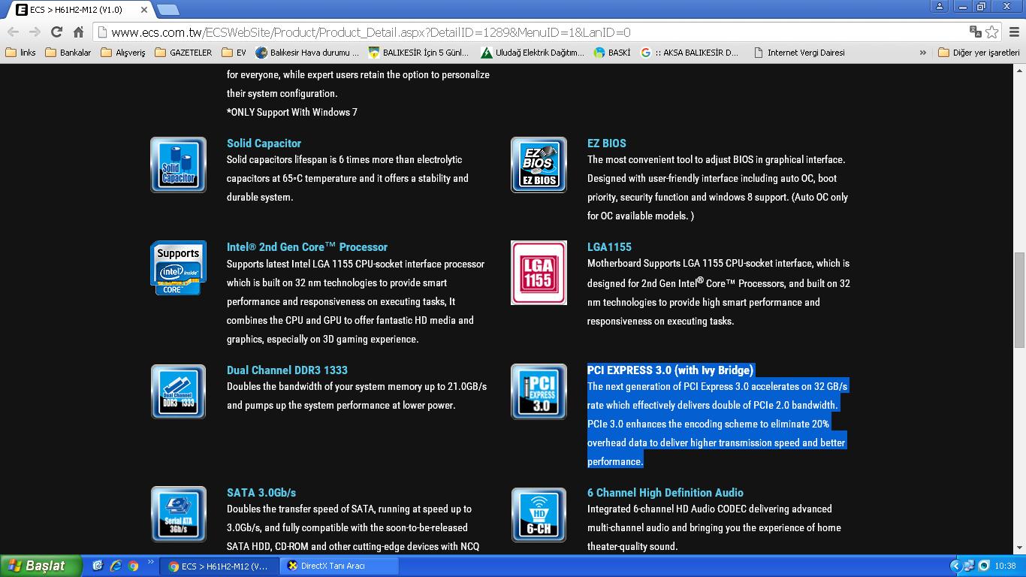This screenshot has width=1026, height=577.
Task: Click 'PCI EXPRESS 3.0 (with Ivy Bridge)' heading
Action: pos(670,370)
